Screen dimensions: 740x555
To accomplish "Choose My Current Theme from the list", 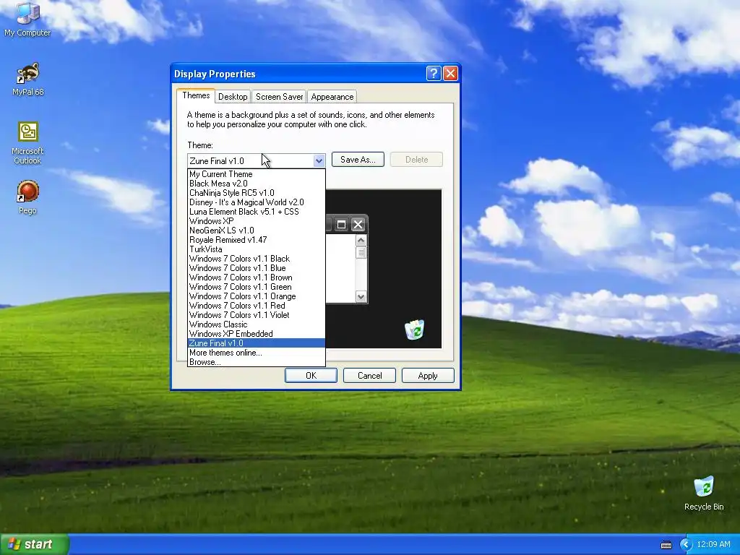I will 257,174.
